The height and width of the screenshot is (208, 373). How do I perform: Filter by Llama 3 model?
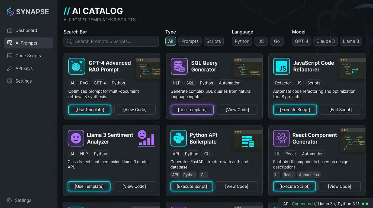click(x=351, y=41)
